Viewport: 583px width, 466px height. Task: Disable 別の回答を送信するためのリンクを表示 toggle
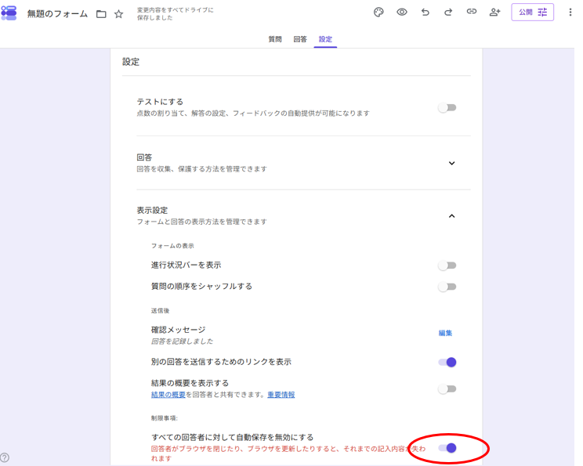pyautogui.click(x=447, y=362)
